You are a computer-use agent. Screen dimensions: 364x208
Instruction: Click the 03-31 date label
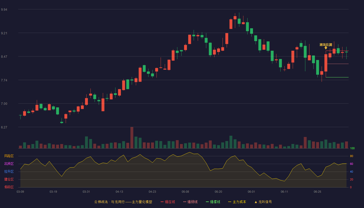point(86,192)
